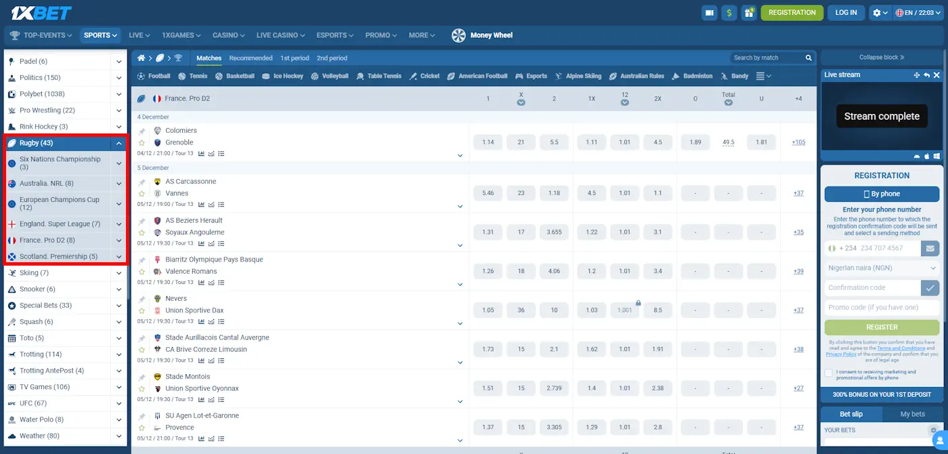Open the settings gear icon
The height and width of the screenshot is (454, 948).
878,12
